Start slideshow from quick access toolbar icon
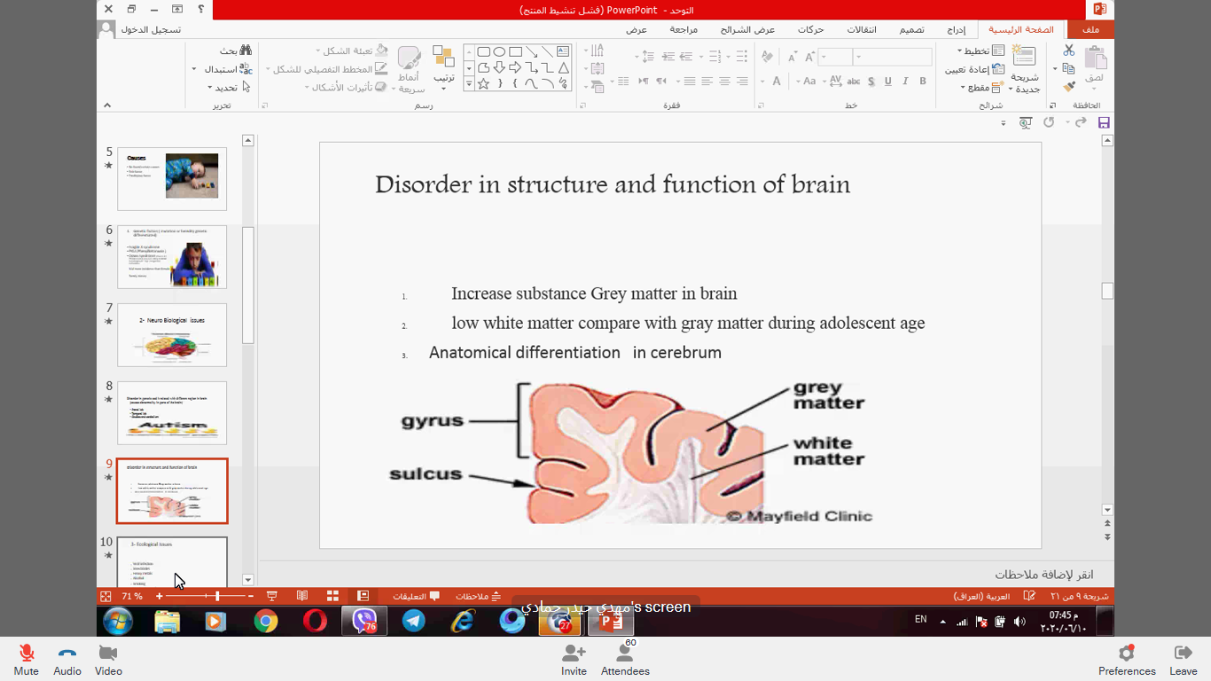This screenshot has width=1211, height=681. [1026, 122]
